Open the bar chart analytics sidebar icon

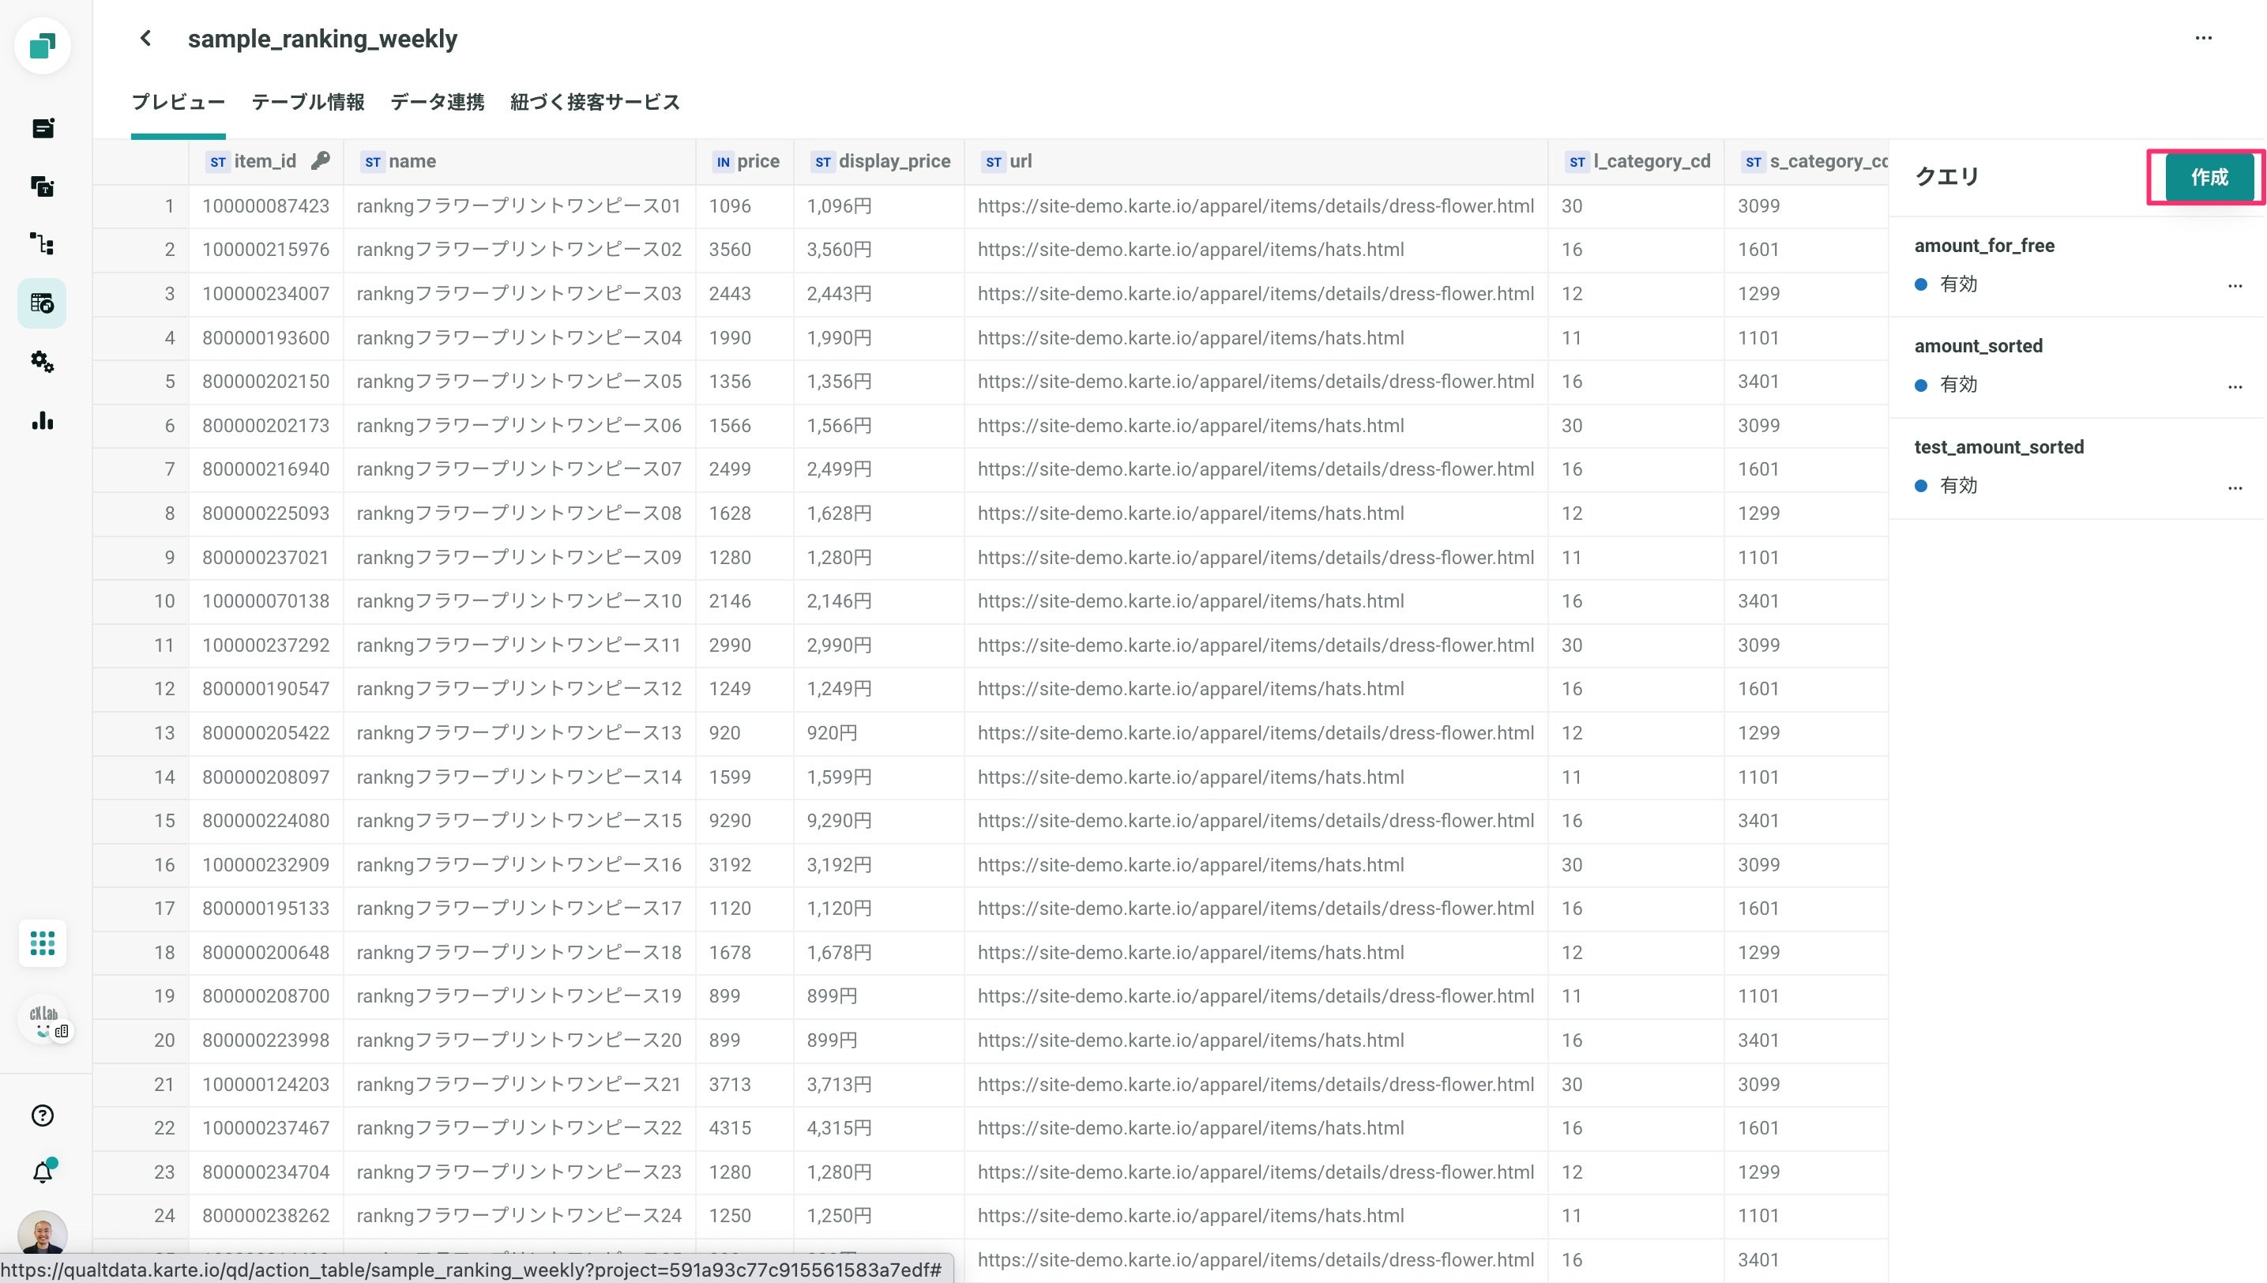pyautogui.click(x=43, y=420)
